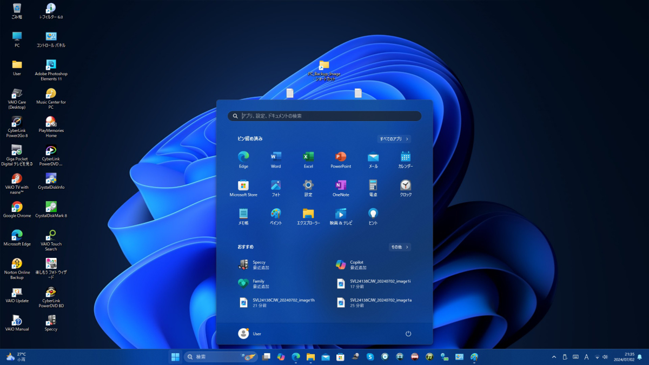Click the power button in Start menu

point(408,334)
